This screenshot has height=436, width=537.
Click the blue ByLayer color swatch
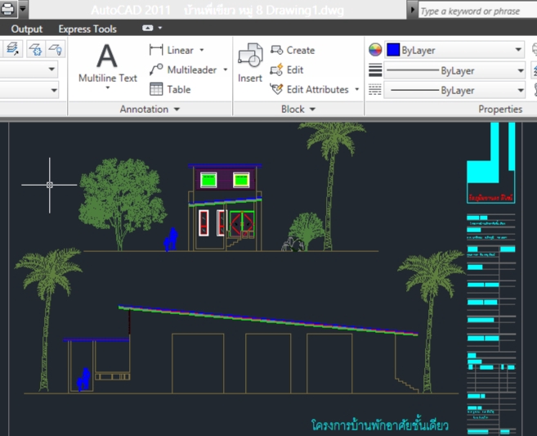[x=393, y=50]
